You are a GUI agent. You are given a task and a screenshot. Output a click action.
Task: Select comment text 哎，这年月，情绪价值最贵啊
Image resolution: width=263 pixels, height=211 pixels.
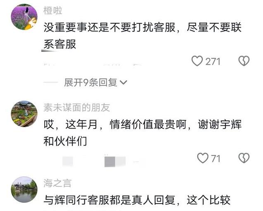[115, 124]
